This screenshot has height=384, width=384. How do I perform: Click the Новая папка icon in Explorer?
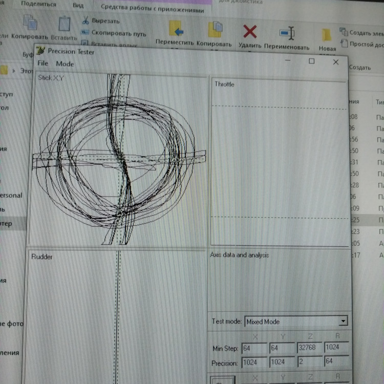[x=327, y=35]
